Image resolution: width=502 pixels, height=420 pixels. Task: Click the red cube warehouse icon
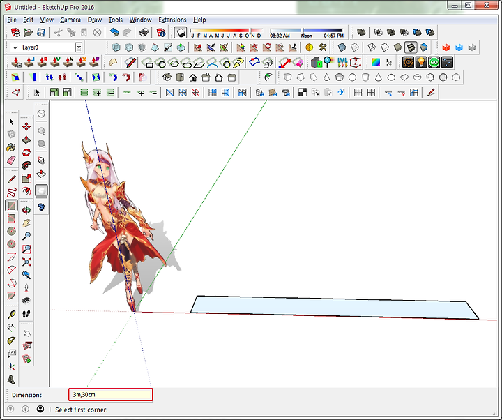click(446, 47)
